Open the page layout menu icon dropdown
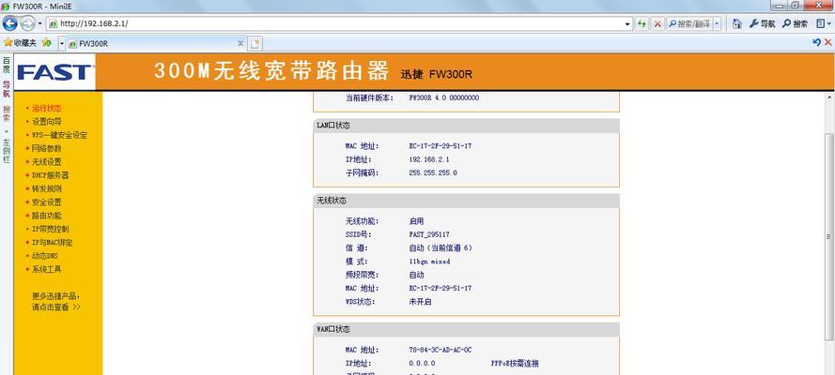The width and height of the screenshot is (835, 375). 824,23
